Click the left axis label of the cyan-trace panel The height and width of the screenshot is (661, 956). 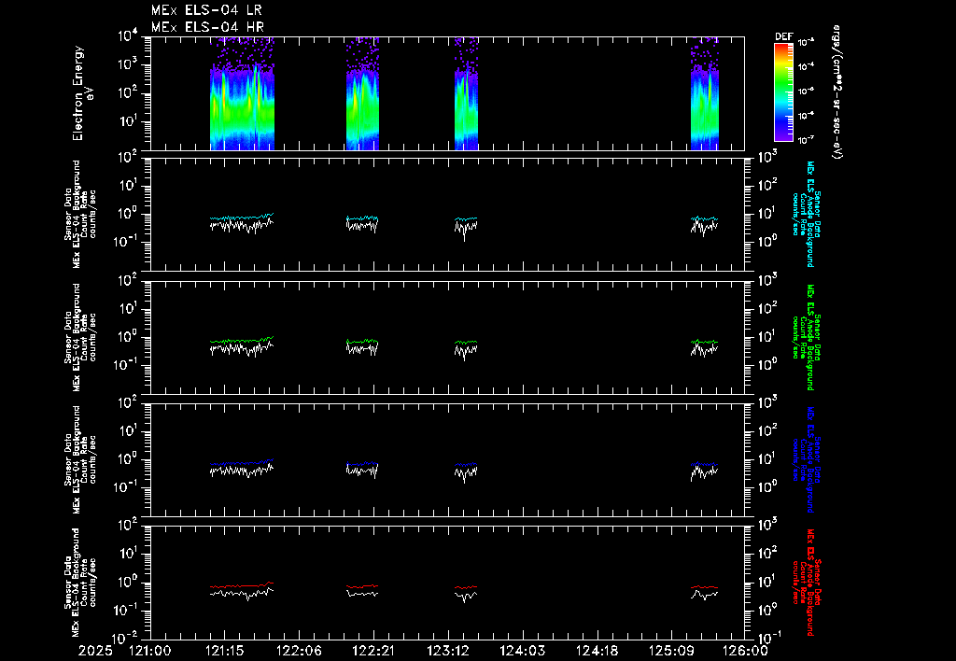coord(80,214)
